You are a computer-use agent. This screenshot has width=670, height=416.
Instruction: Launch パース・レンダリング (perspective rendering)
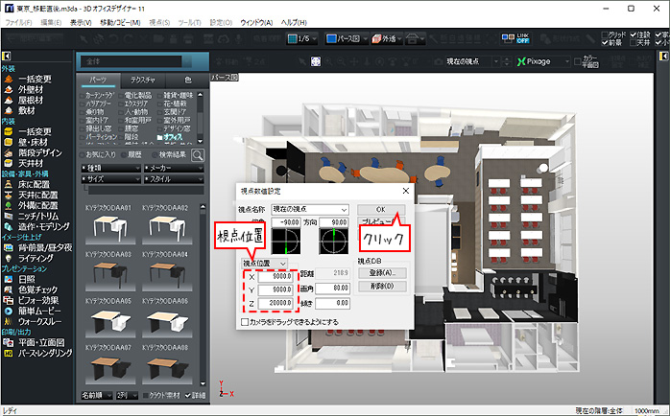click(x=43, y=354)
